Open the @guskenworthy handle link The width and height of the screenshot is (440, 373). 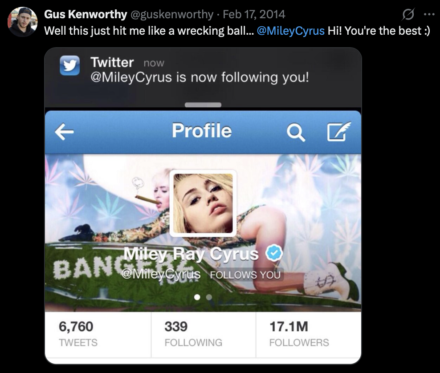tap(172, 14)
